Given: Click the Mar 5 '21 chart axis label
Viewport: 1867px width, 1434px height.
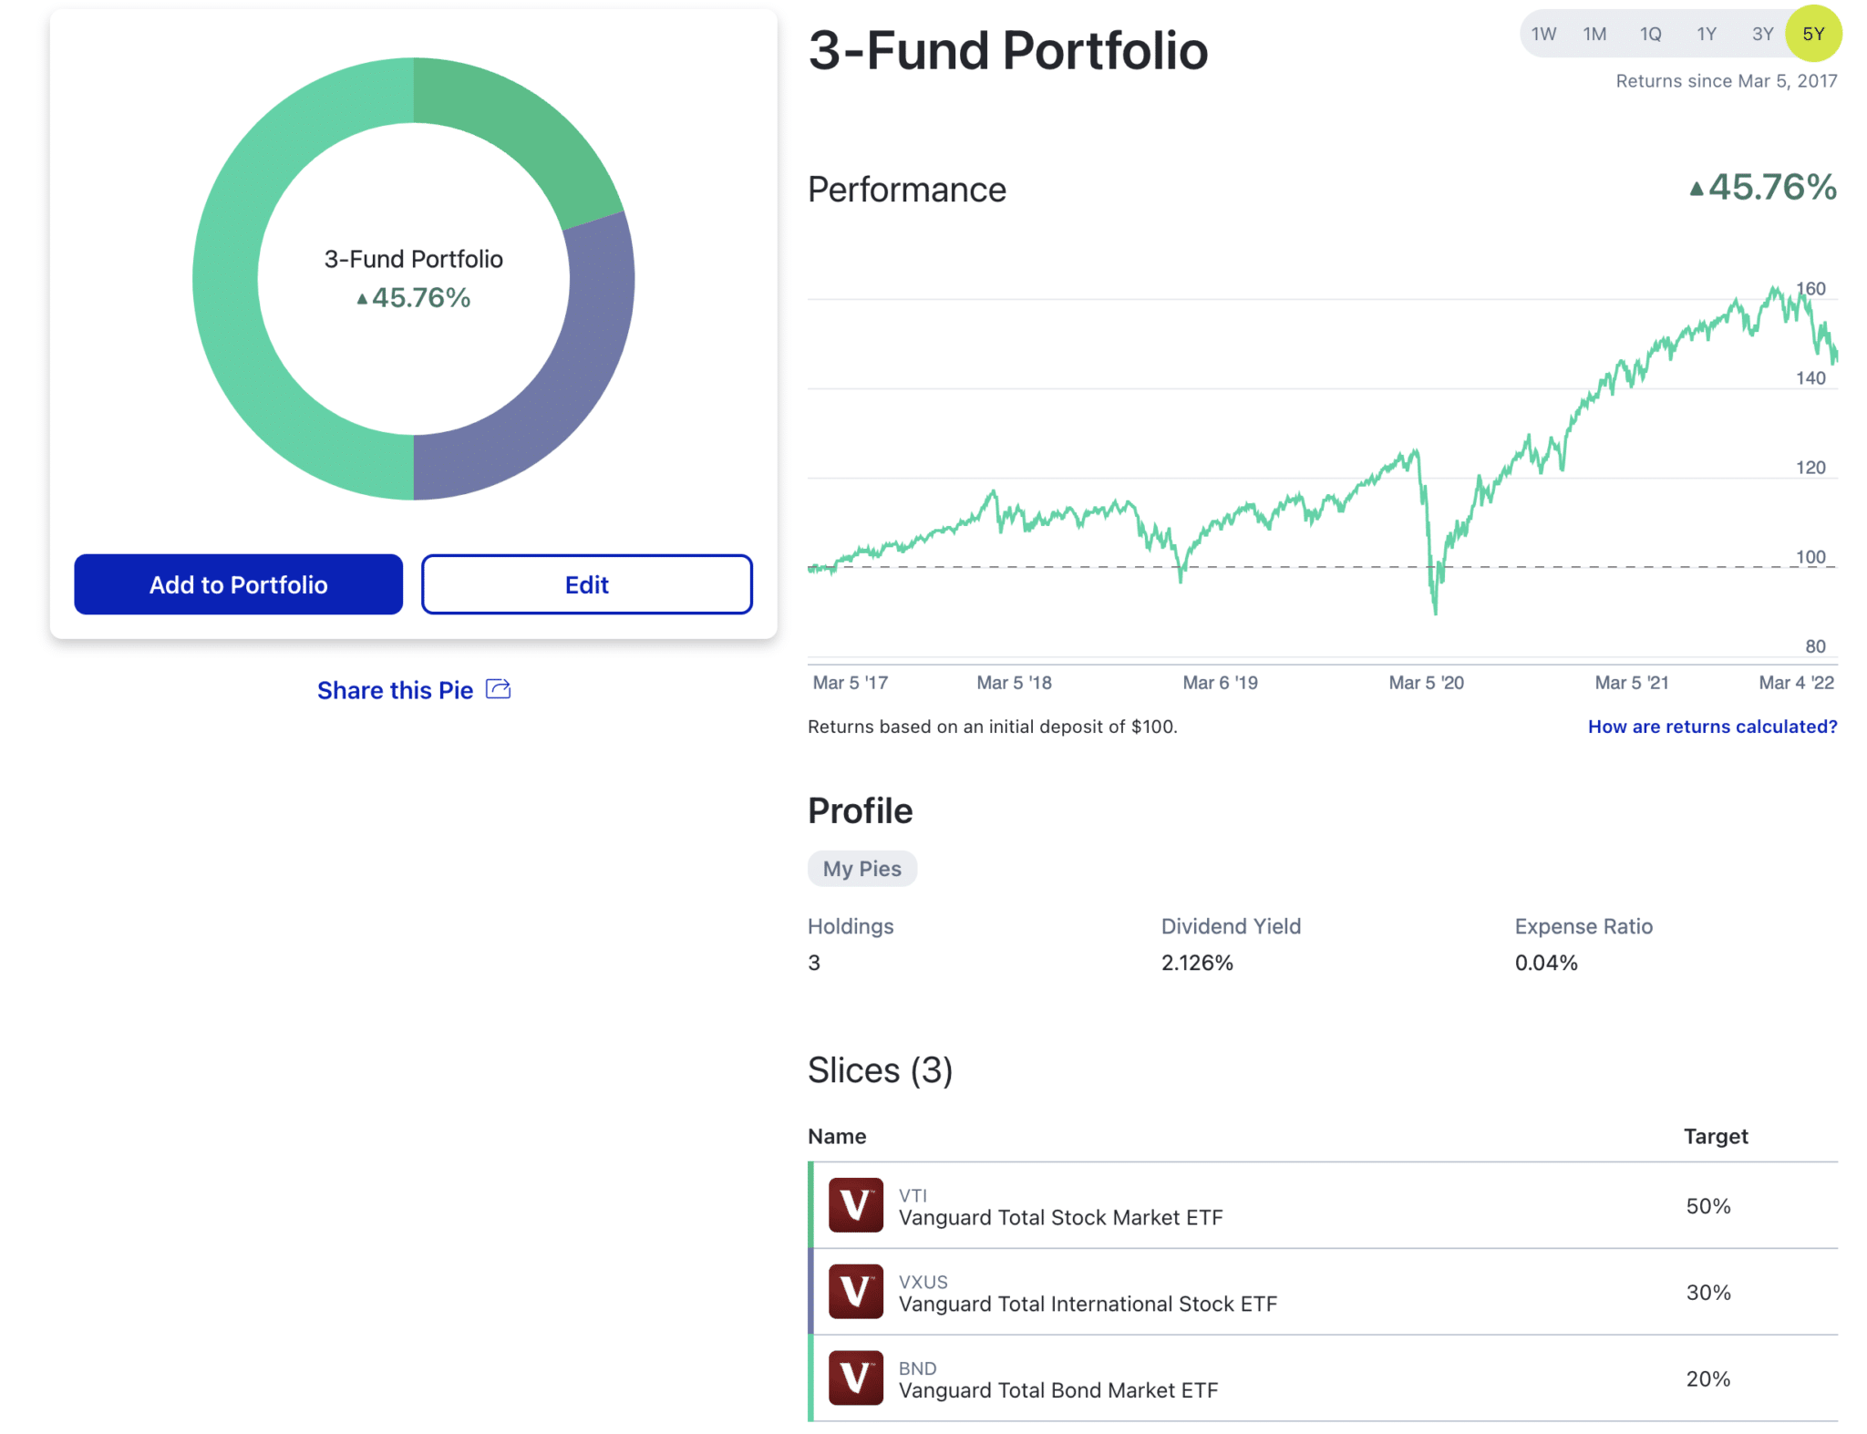Looking at the screenshot, I should point(1631,683).
